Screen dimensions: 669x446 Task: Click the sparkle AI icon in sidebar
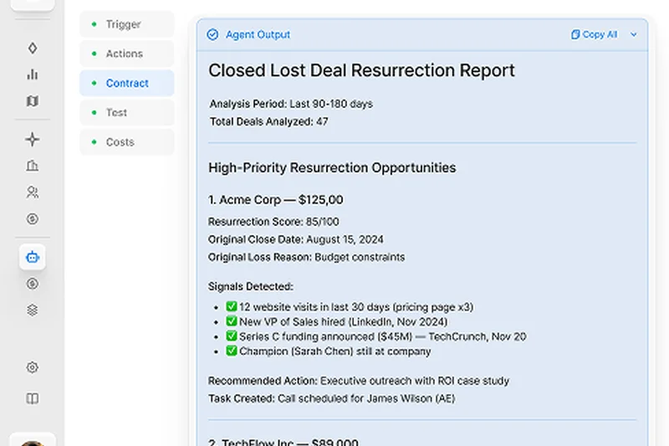pos(33,139)
